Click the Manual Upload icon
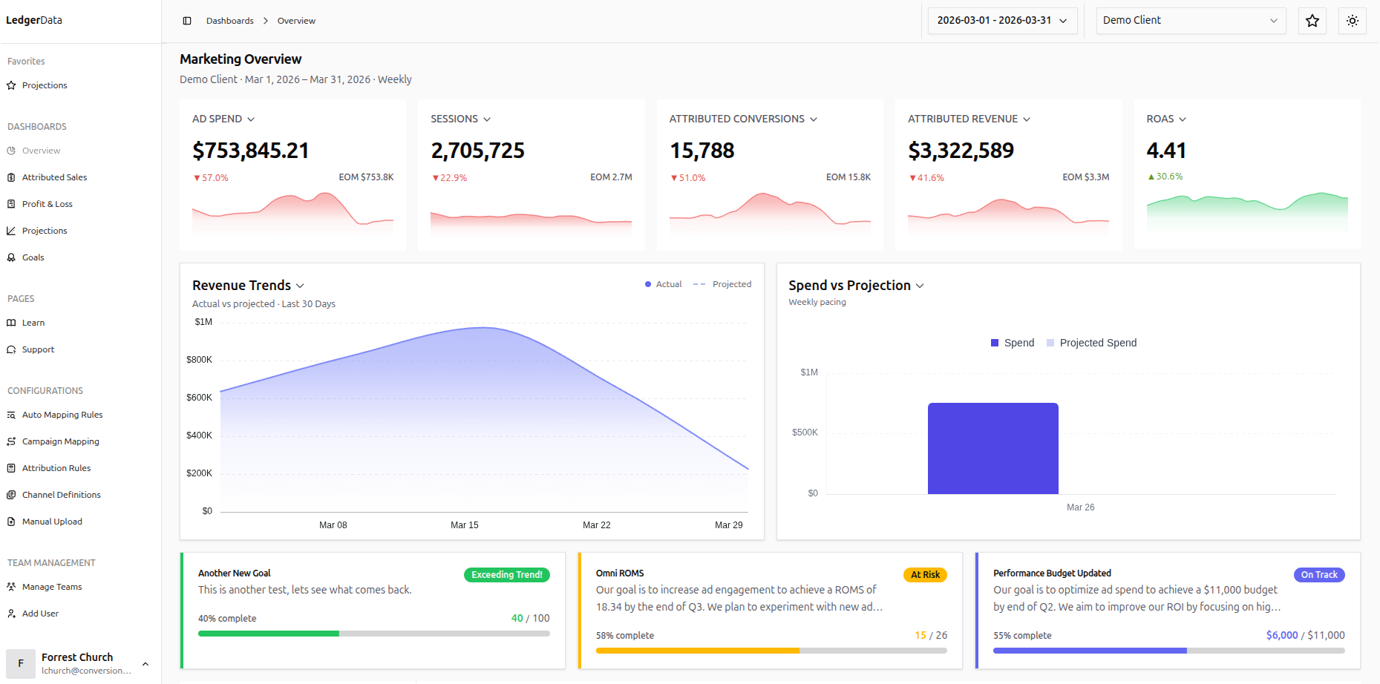Image resolution: width=1380 pixels, height=684 pixels. [11, 522]
